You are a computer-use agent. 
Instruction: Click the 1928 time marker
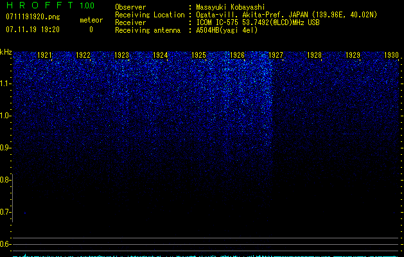click(314, 55)
